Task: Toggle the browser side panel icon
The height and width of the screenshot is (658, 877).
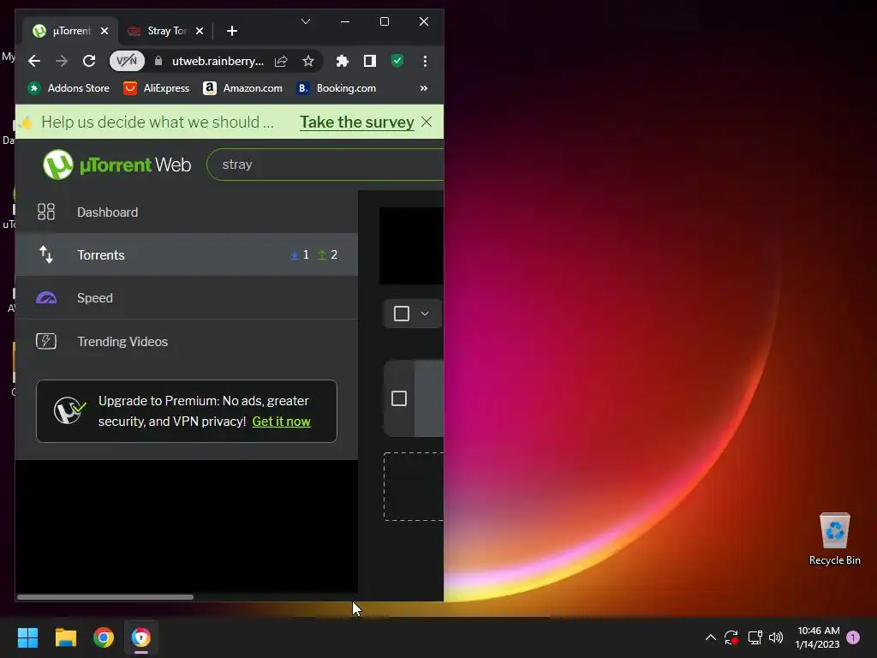Action: pos(370,61)
